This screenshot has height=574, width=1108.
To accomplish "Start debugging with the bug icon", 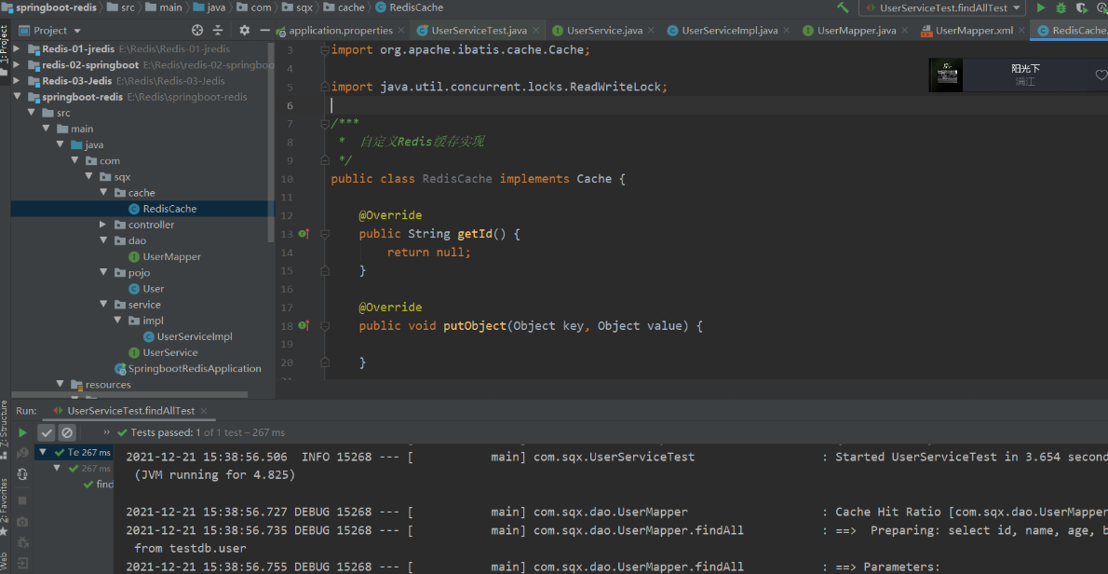I will [x=1061, y=7].
